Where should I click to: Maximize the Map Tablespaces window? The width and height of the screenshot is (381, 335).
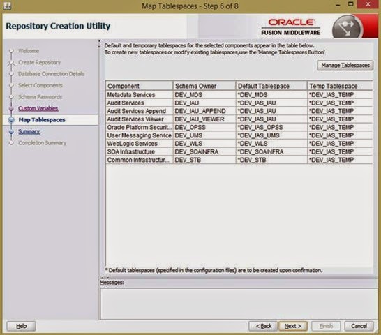coord(350,4)
